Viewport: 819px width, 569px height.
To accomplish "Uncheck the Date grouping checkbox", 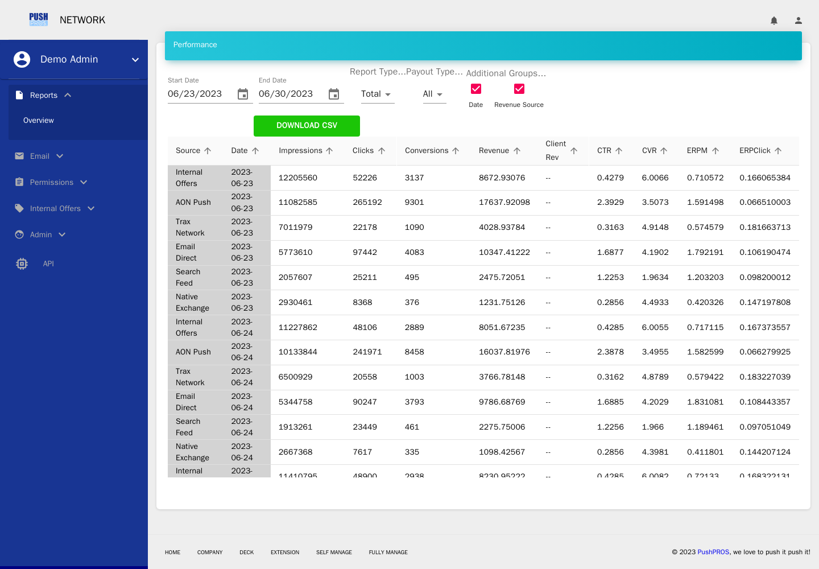I will (476, 89).
